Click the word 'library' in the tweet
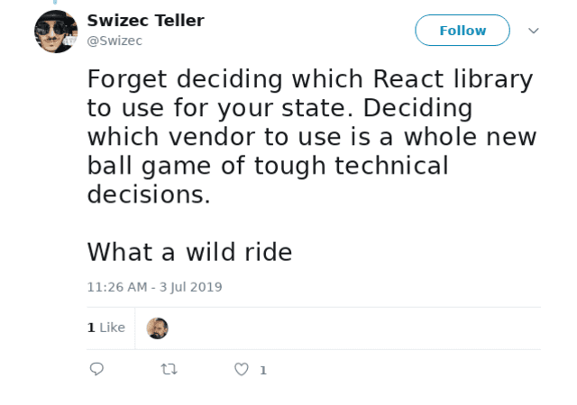Image resolution: width=577 pixels, height=405 pixels. [x=493, y=79]
